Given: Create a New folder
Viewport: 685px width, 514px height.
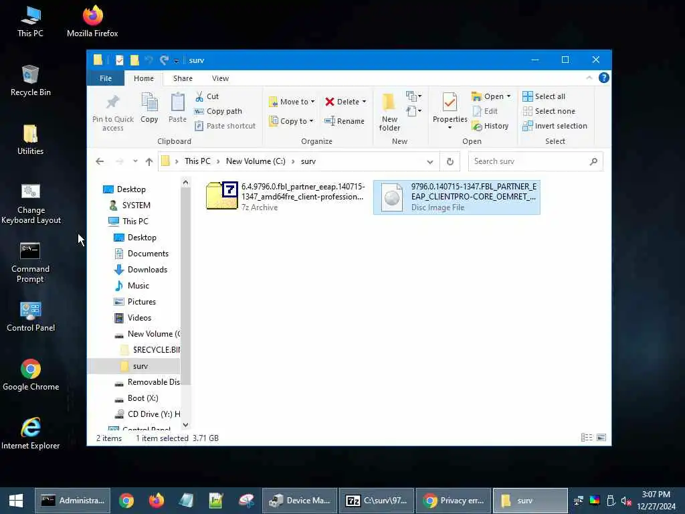Looking at the screenshot, I should tap(389, 112).
